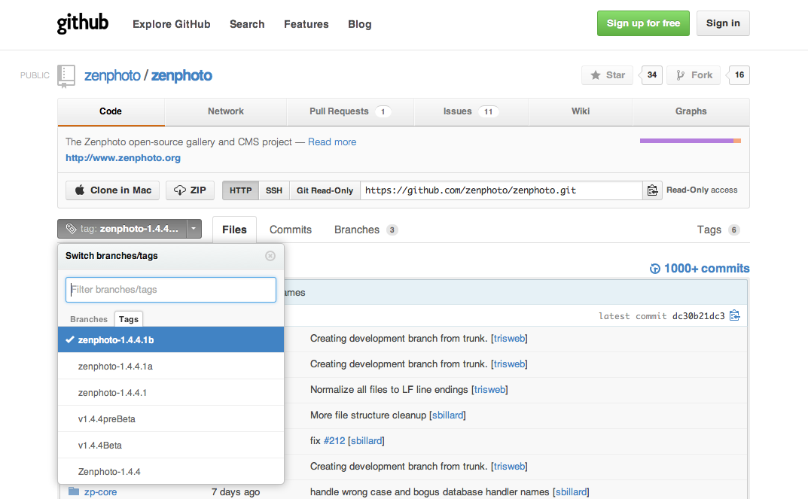Viewport: 808px width, 499px height.
Task: Copy the clone URL to clipboard
Action: pyautogui.click(x=652, y=190)
